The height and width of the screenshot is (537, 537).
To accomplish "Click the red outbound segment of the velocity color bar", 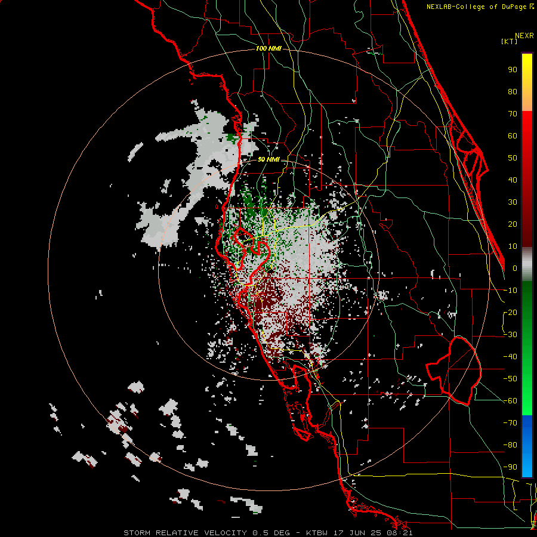I will coord(527,179).
